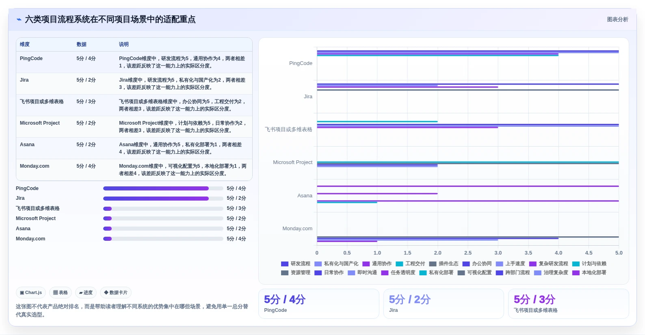The width and height of the screenshot is (645, 335).
Task: Click the Microsoft Project progress bar
Action: [163, 218]
